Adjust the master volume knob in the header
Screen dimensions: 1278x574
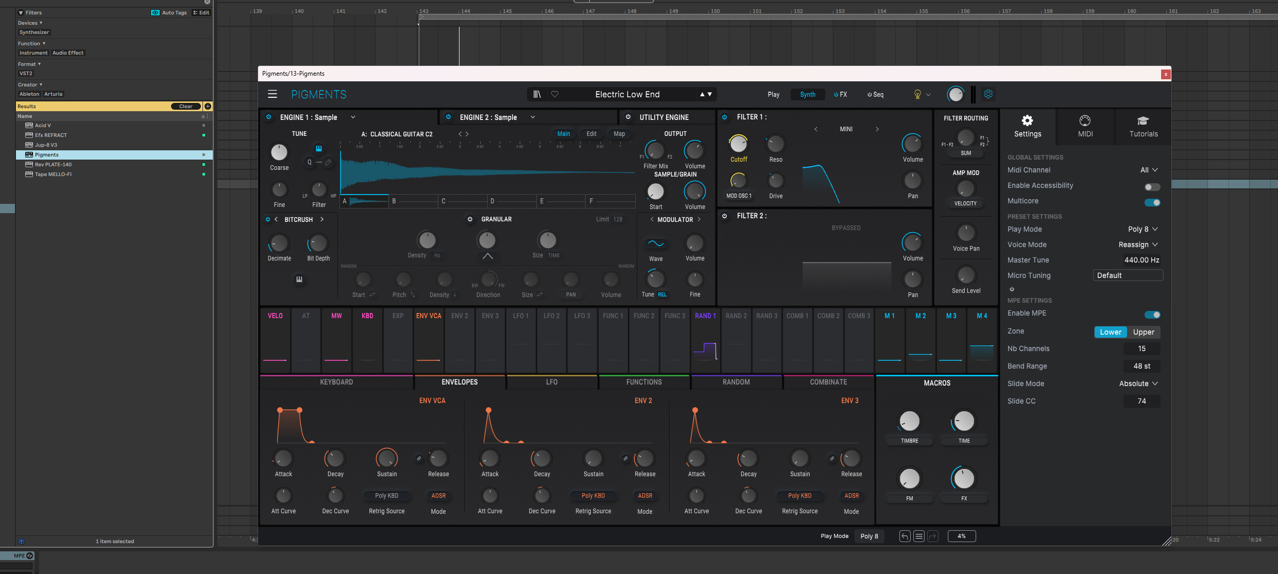956,94
